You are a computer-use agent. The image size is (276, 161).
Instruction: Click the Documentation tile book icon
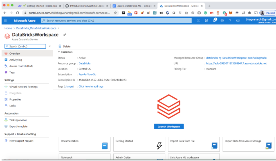click(x=105, y=146)
